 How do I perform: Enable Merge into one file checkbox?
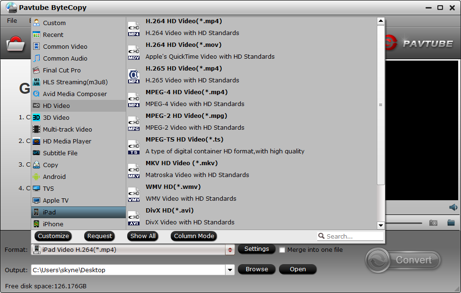pyautogui.click(x=282, y=250)
